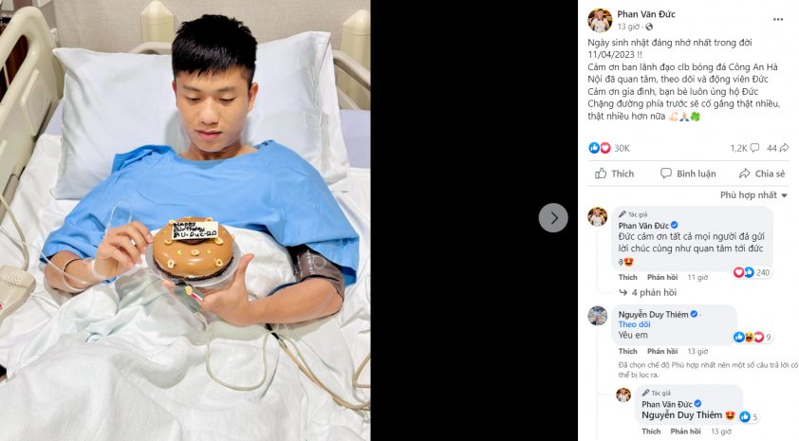Open reactions on Nguyễn Duy Thiêm's comment
This screenshot has height=441, width=799.
[x=753, y=337]
